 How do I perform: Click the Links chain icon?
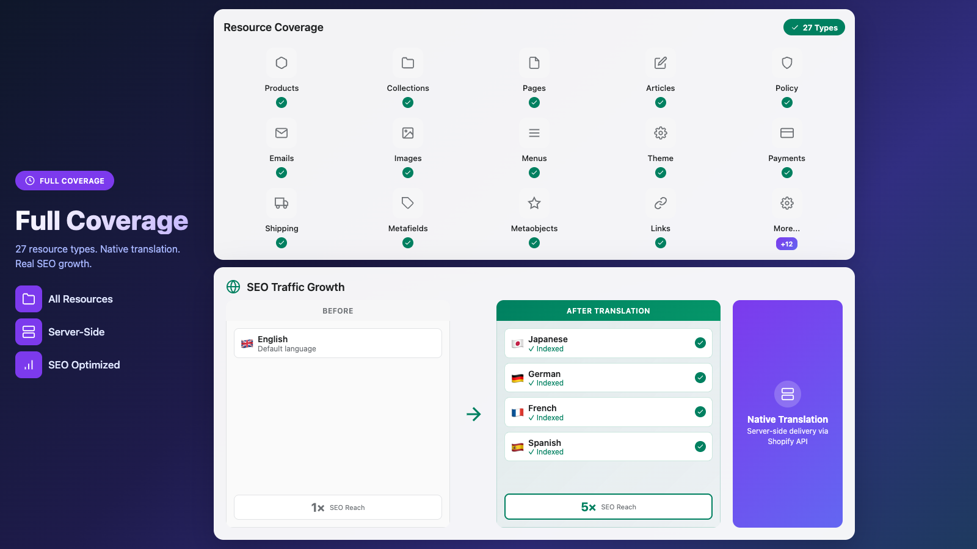(661, 203)
